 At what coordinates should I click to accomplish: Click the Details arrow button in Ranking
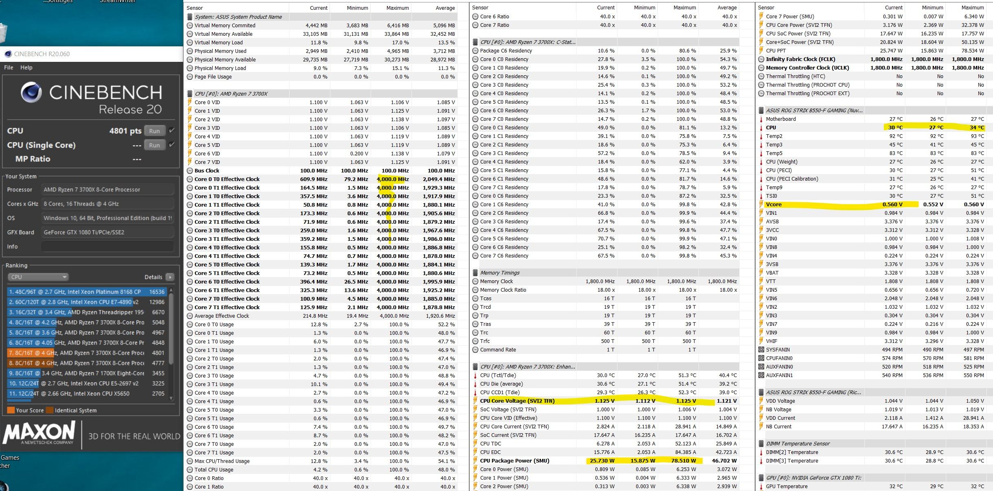(170, 277)
